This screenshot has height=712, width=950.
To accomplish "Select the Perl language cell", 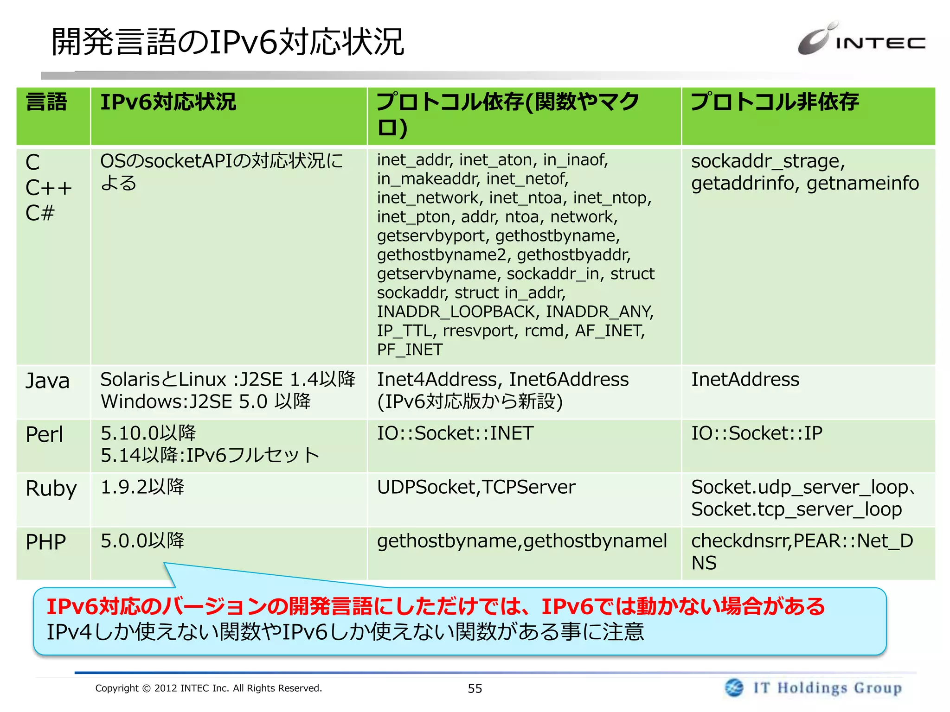I will [x=53, y=445].
